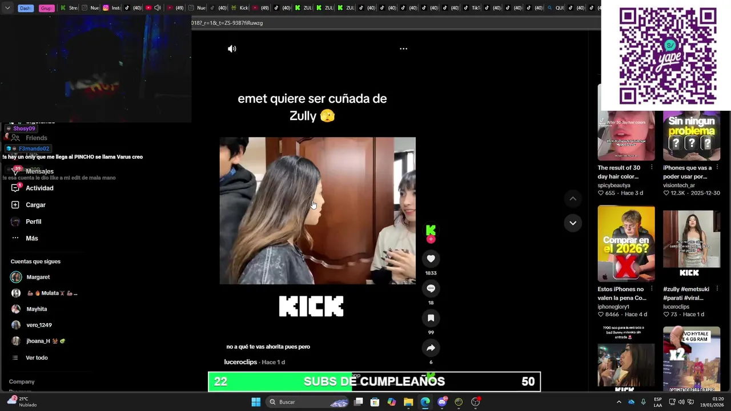Image resolution: width=731 pixels, height=411 pixels.
Task: Click the OneDrive tray icon
Action: click(x=632, y=402)
